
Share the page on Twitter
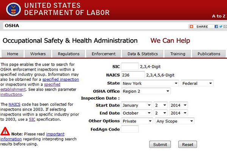coord(220,26)
